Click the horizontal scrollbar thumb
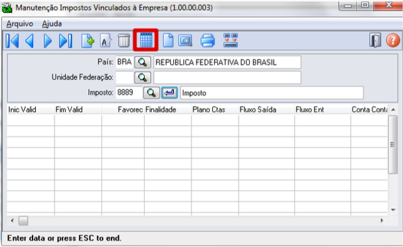The width and height of the screenshot is (403, 247). tap(23, 221)
